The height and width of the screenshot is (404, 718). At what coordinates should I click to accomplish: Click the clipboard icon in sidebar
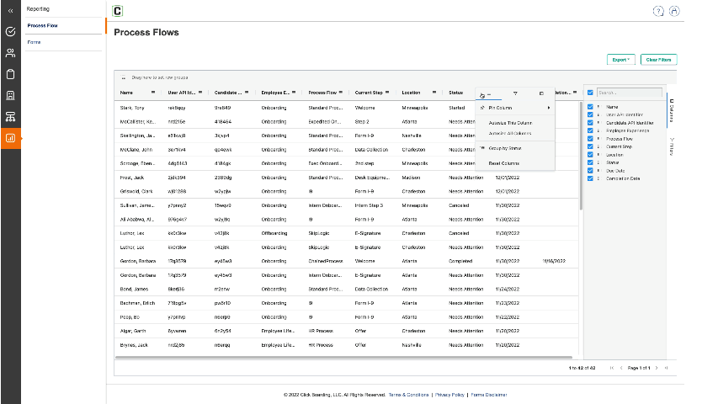point(10,74)
